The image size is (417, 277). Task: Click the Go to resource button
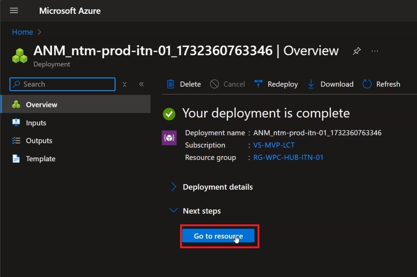pyautogui.click(x=218, y=236)
